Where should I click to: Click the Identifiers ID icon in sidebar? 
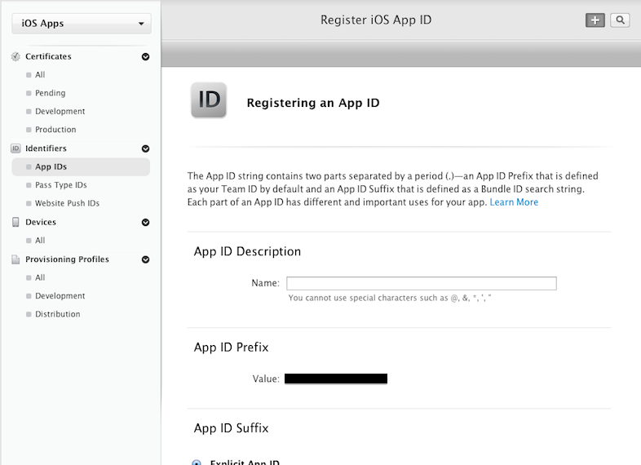click(x=15, y=148)
